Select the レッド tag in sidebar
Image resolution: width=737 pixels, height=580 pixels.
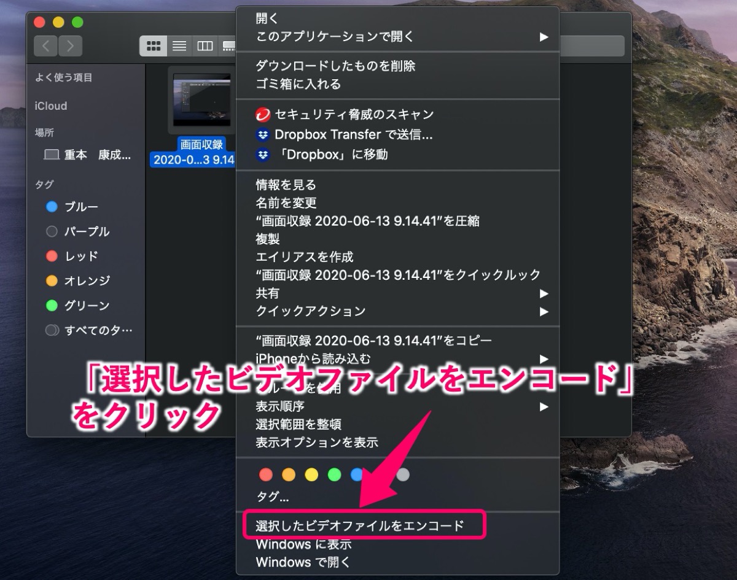72,256
